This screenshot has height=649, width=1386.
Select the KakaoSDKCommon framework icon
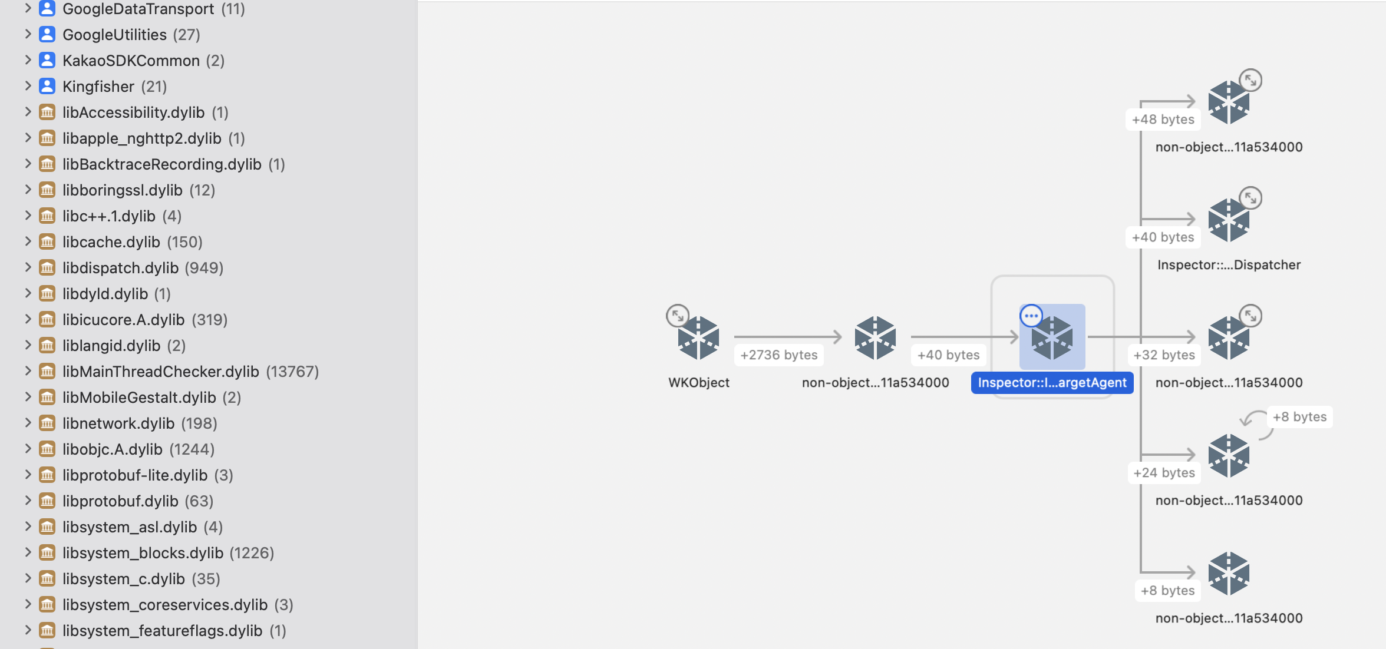click(x=47, y=61)
